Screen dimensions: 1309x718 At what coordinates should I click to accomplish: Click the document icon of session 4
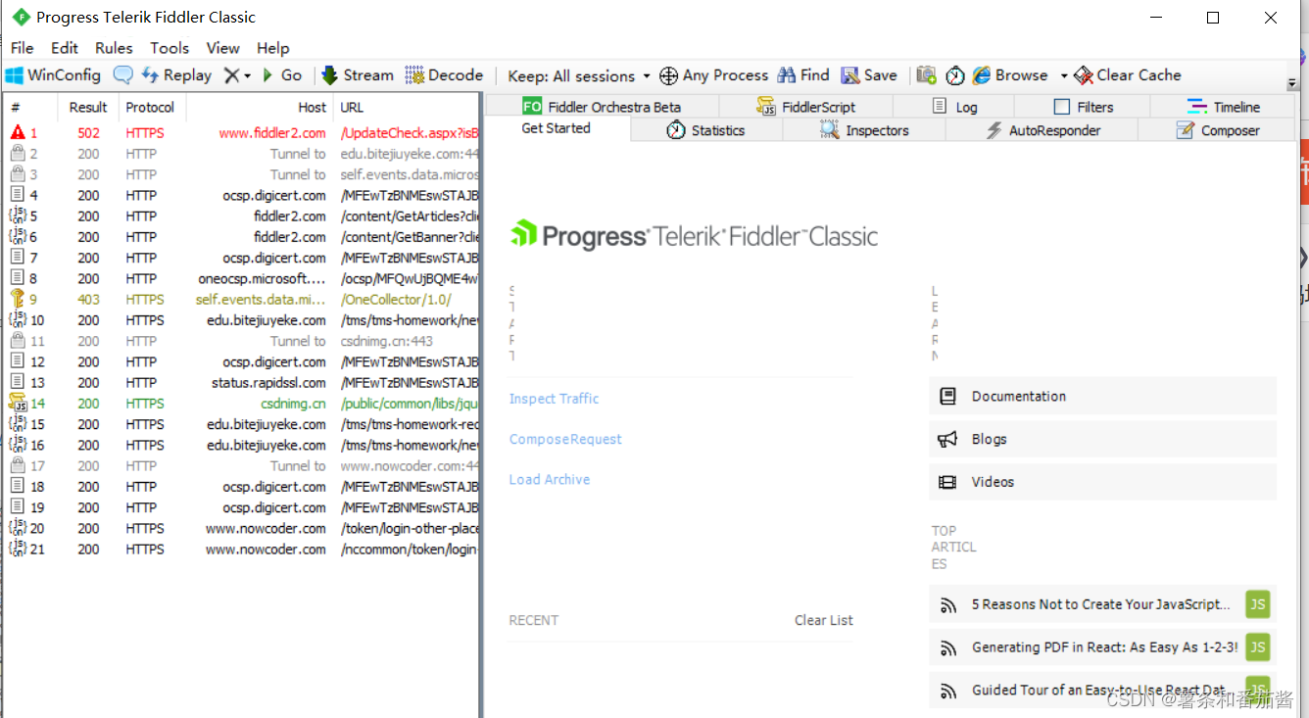18,195
